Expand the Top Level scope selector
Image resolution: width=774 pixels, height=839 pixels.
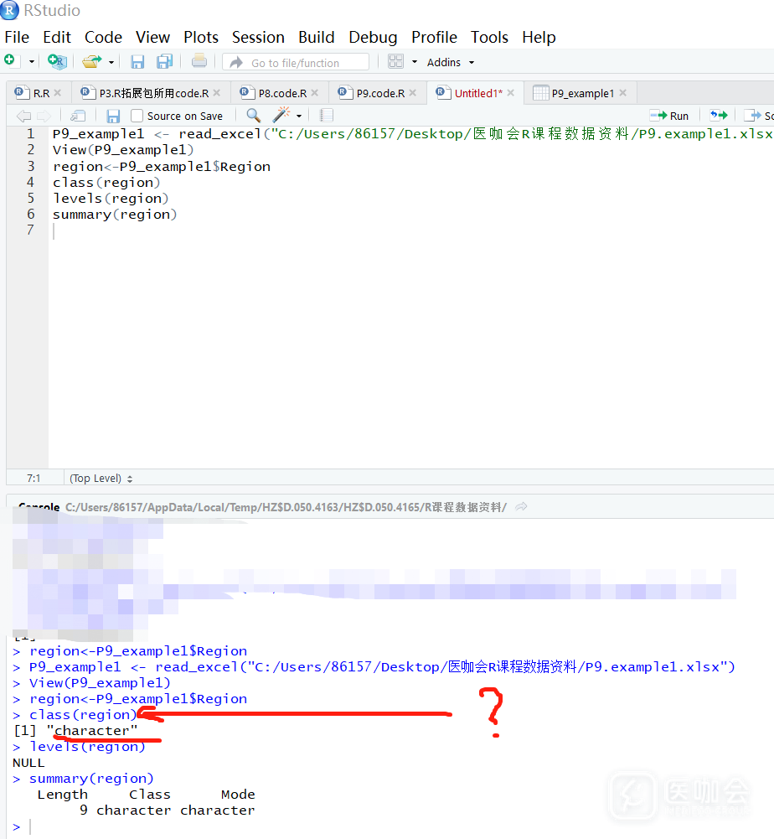click(101, 478)
